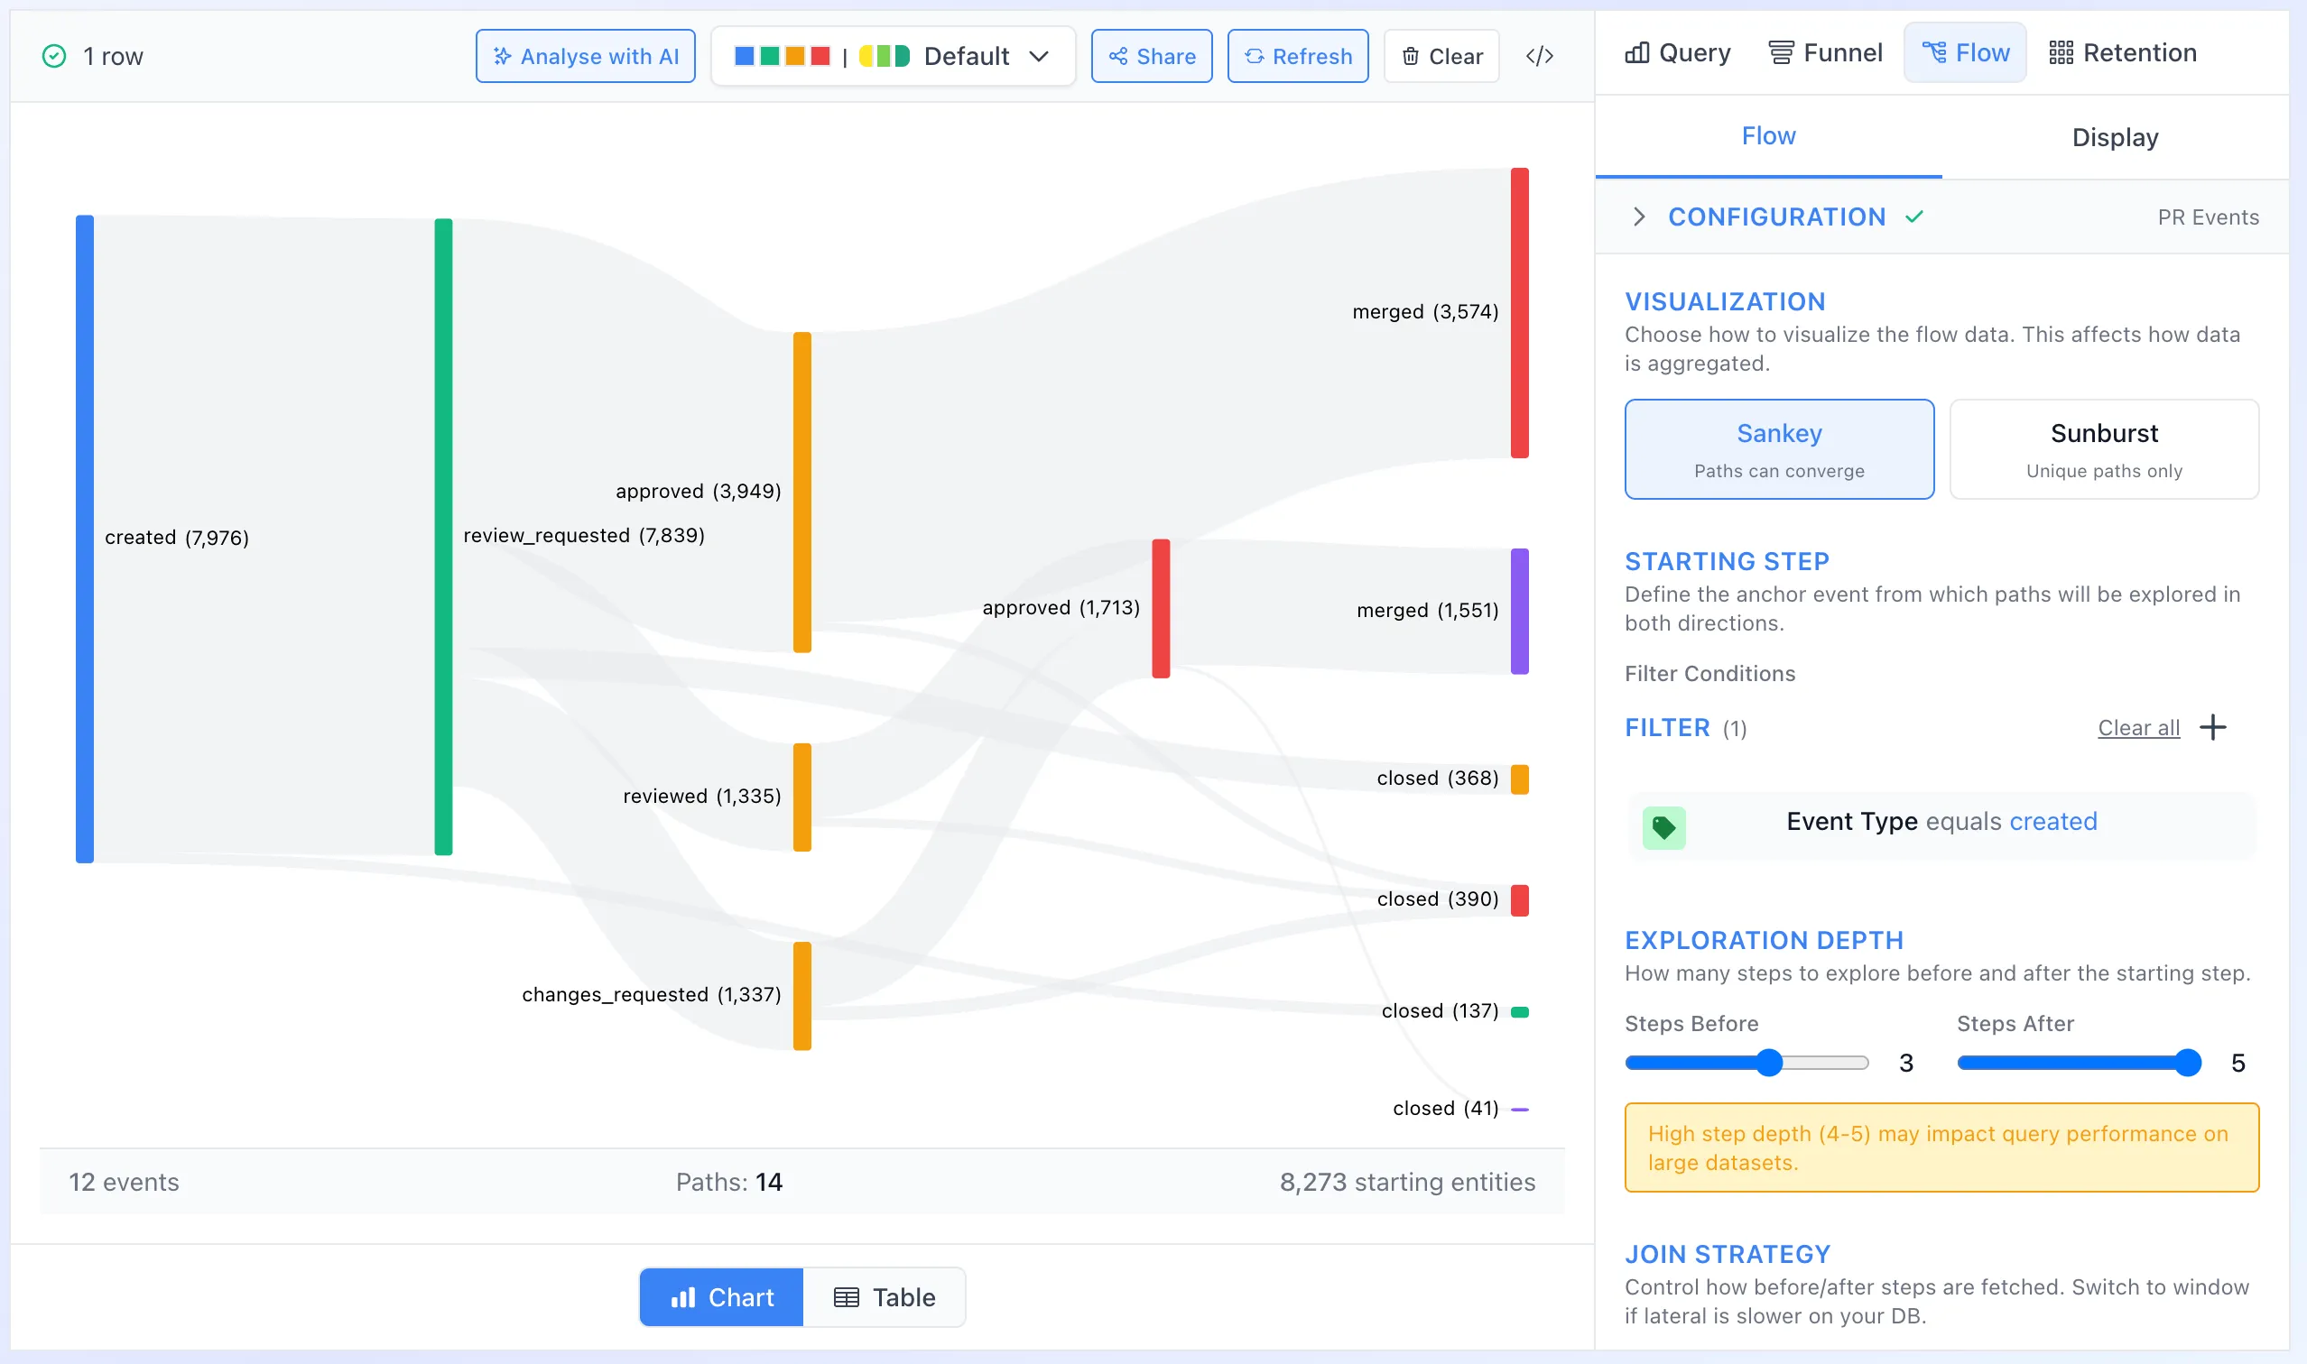Click the Clear all filters link
Screen dimensions: 2307x1364
click(2137, 727)
